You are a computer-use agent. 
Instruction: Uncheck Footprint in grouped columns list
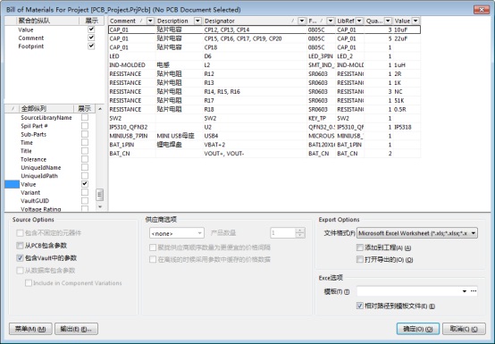pyautogui.click(x=91, y=46)
